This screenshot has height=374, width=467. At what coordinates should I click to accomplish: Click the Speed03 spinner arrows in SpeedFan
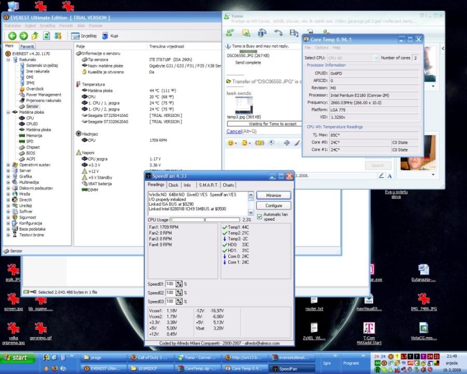179,301
